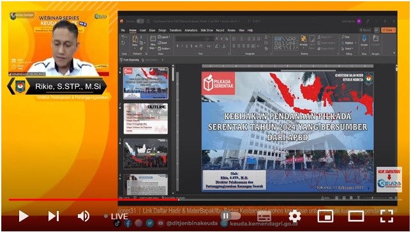
Task: Click the Find magnifier button
Action: (x=345, y=37)
